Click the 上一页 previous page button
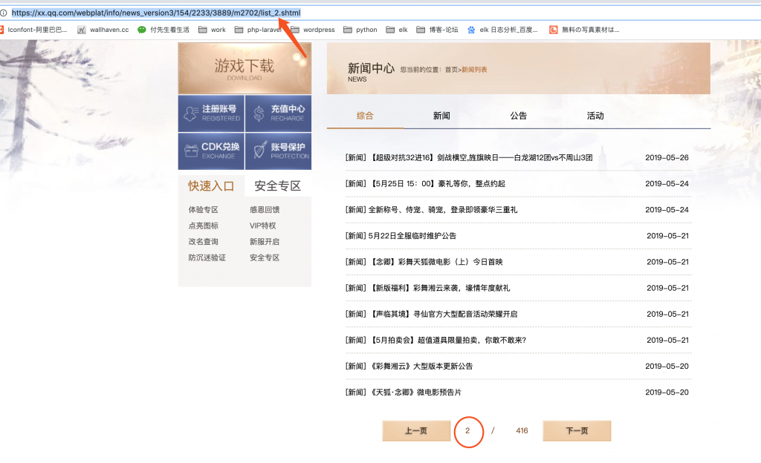 (x=416, y=430)
